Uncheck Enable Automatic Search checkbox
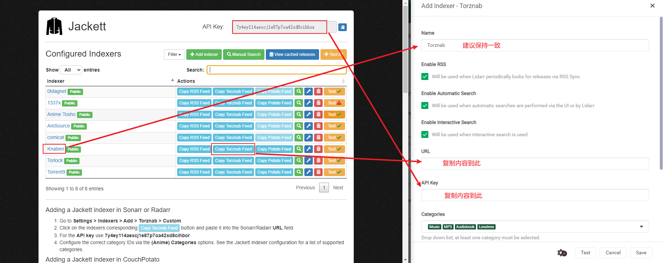This screenshot has width=663, height=263. 425,105
